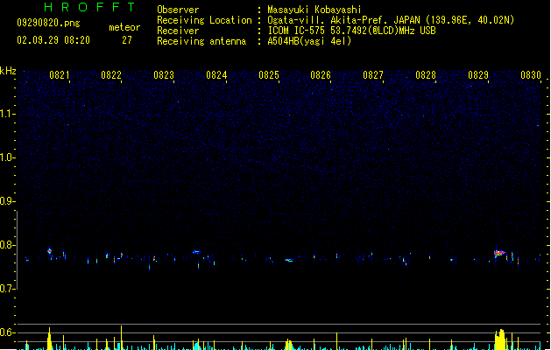Click the Observer label
The height and width of the screenshot is (350, 551).
178,10
